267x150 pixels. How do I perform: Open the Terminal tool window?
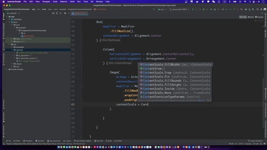pyautogui.click(x=40, y=141)
